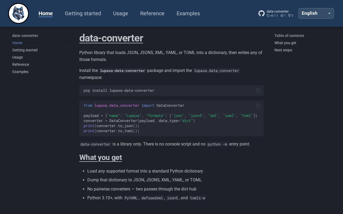
Task: Open Reference in the left sidebar
Action: (x=21, y=64)
